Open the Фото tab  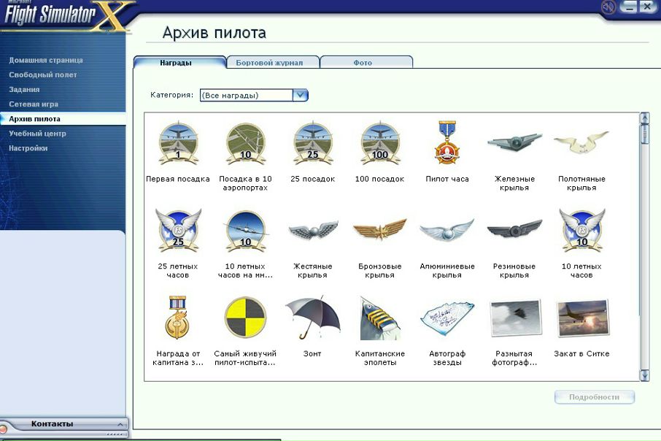click(x=363, y=63)
